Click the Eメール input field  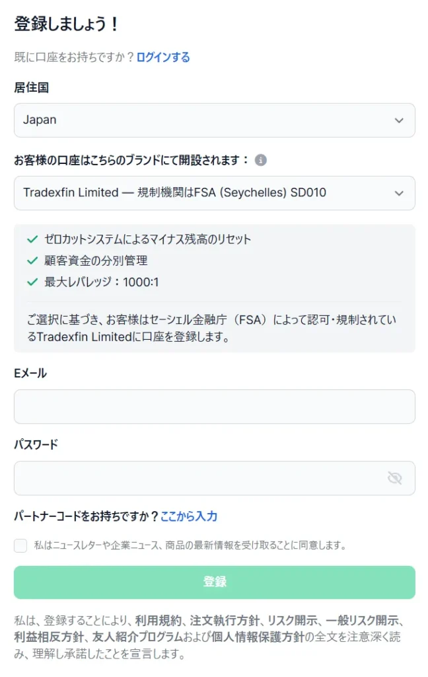coord(215,407)
